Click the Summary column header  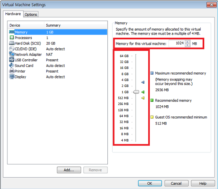pyautogui.click(x=76, y=26)
